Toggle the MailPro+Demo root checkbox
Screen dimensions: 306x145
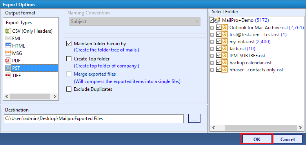pyautogui.click(x=212, y=20)
